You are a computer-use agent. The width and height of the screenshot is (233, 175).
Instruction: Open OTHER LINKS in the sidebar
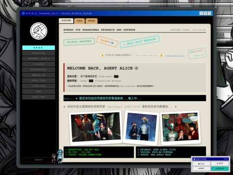click(x=38, y=97)
